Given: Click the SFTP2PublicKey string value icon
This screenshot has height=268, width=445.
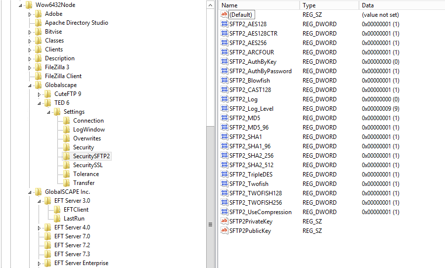Looking at the screenshot, I should tap(224, 230).
